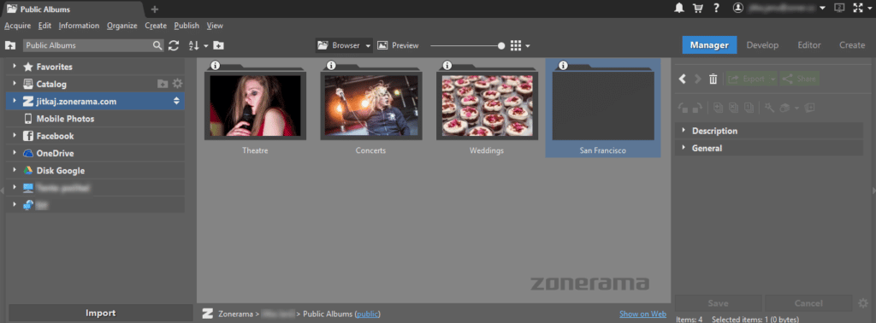
Task: Go up one folder level icon
Action: click(10, 45)
